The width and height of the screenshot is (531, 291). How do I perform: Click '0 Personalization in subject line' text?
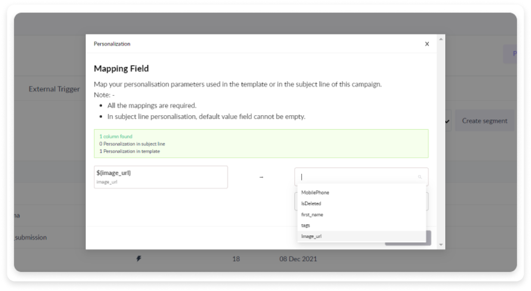pos(132,144)
